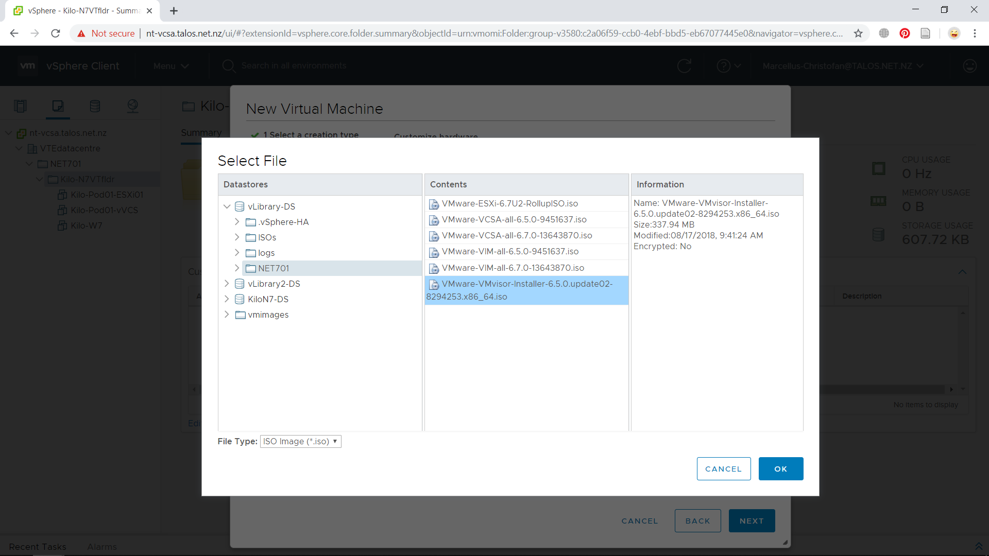Screen dimensions: 989x556
Task: Collapse the vLibrary-DS datastore tree
Action: [x=227, y=206]
